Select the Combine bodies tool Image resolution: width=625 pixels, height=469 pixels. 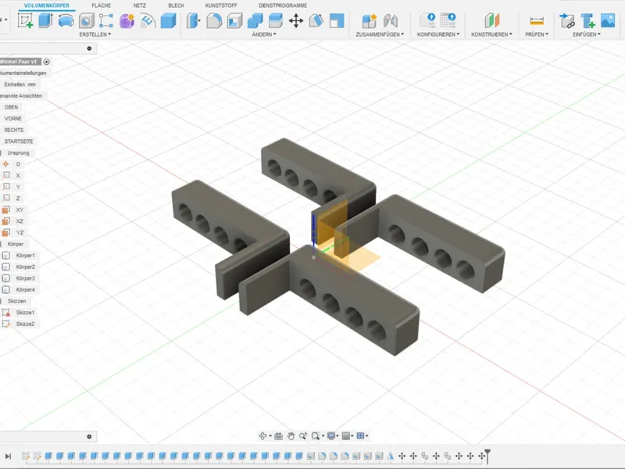[x=255, y=21]
